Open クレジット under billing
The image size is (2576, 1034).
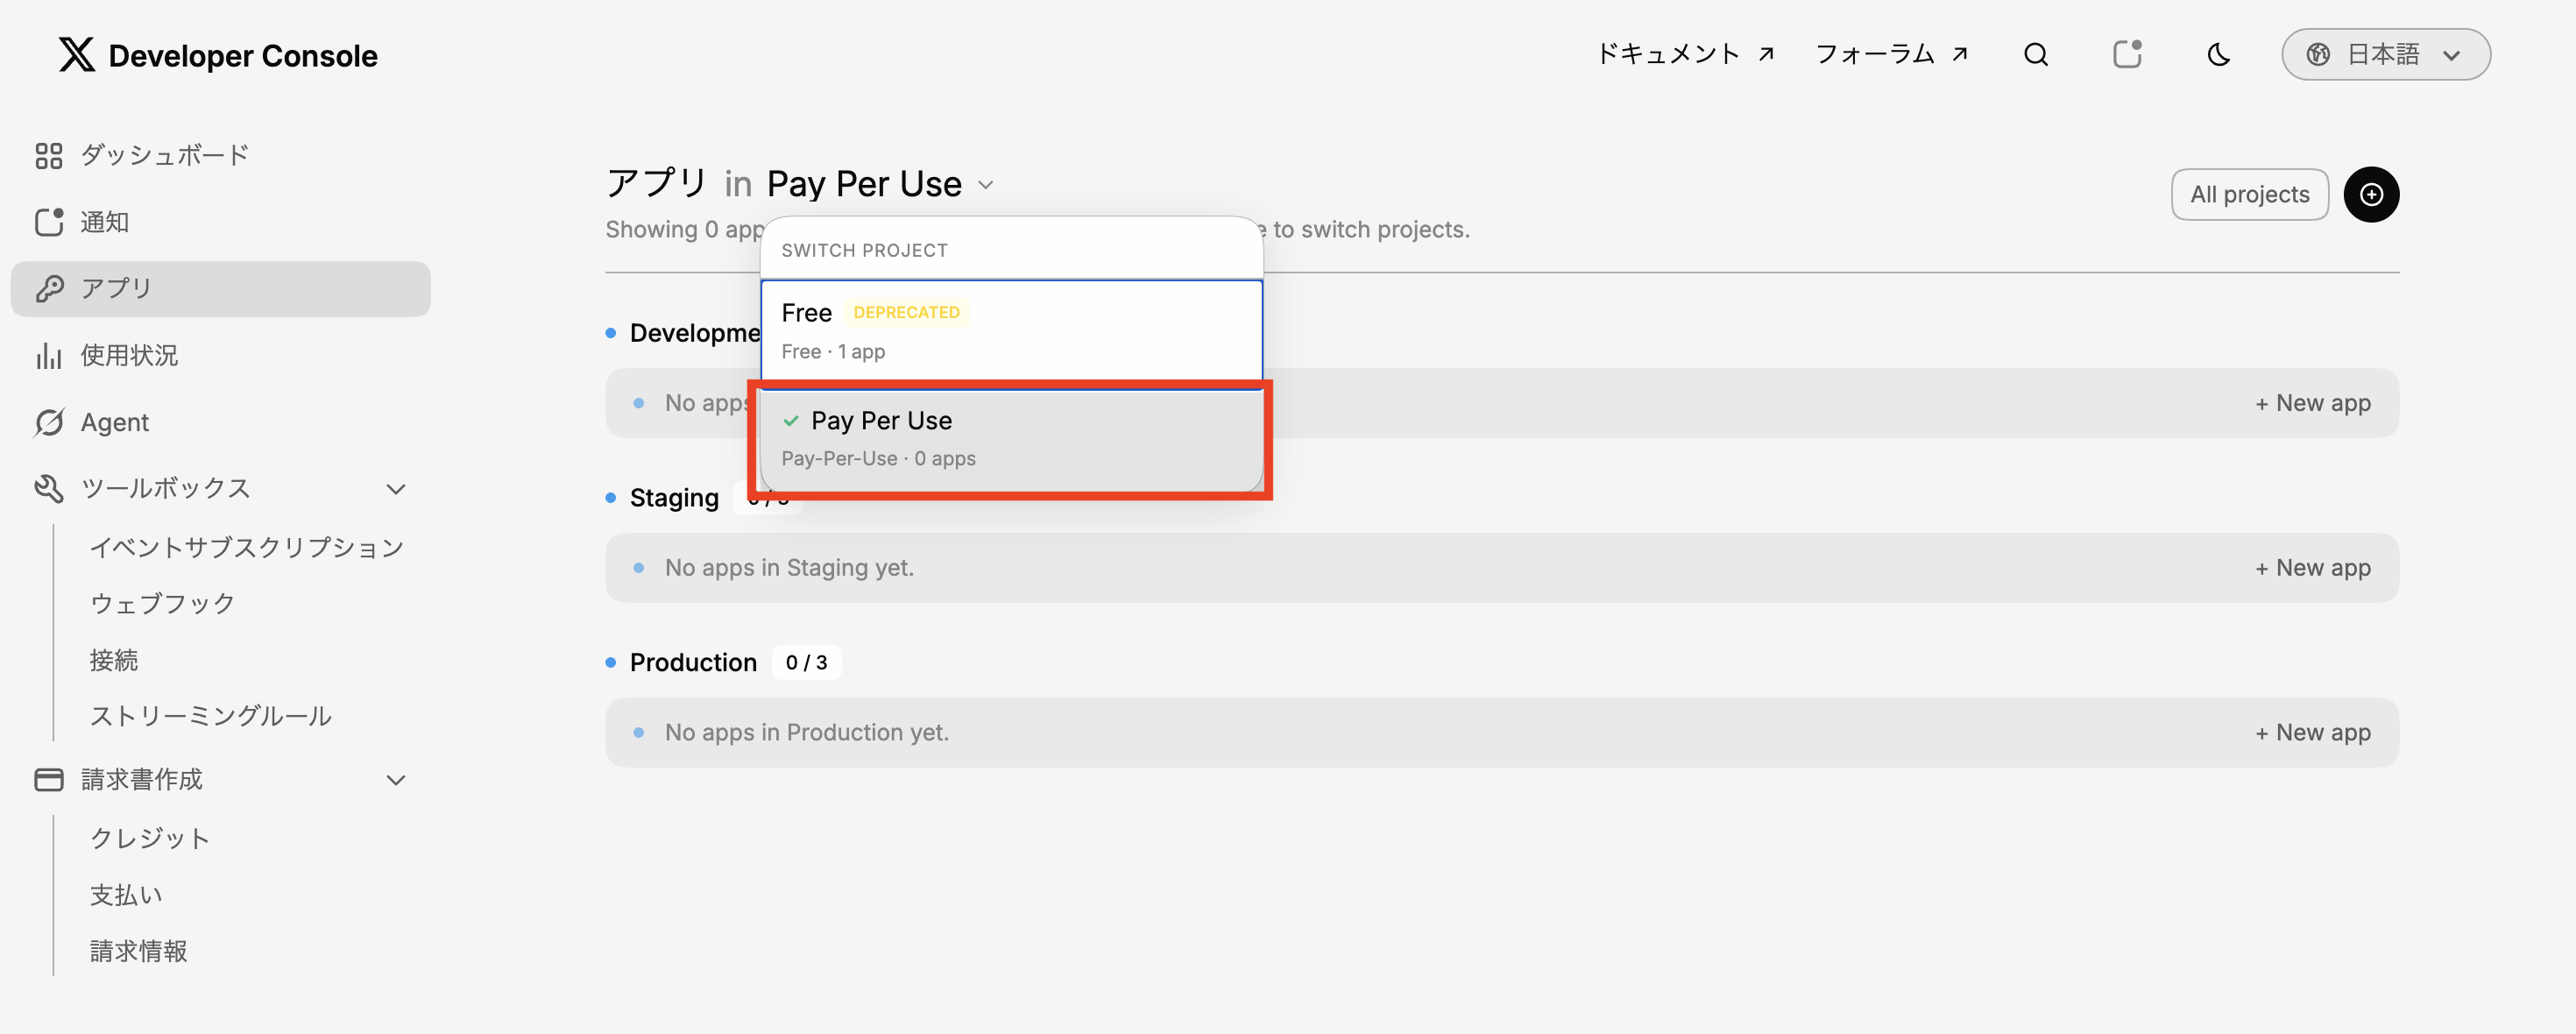click(150, 838)
